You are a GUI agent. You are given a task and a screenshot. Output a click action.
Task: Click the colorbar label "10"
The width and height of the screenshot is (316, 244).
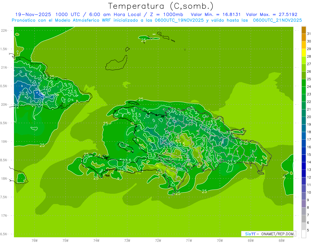[x=309, y=192]
